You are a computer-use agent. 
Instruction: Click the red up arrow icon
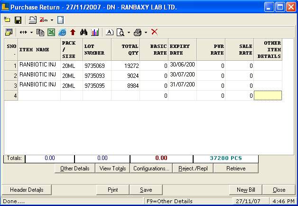(x=73, y=32)
